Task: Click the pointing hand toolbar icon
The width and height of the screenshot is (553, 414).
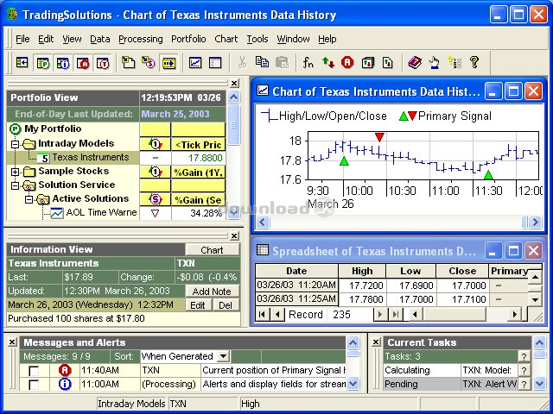Action: (x=434, y=63)
